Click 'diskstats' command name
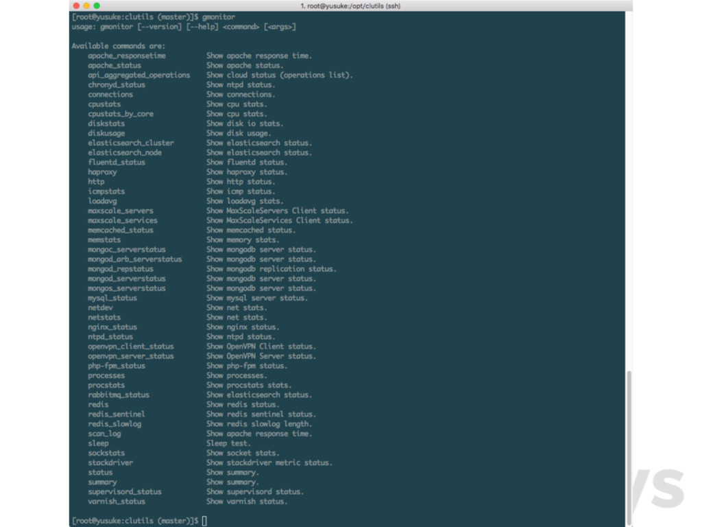Image resolution: width=702 pixels, height=527 pixels. point(106,124)
